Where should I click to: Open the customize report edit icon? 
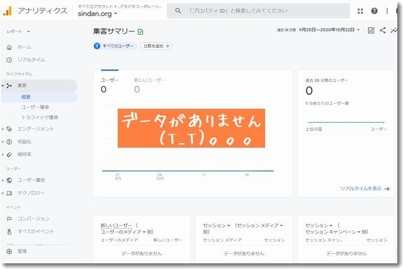point(371,30)
